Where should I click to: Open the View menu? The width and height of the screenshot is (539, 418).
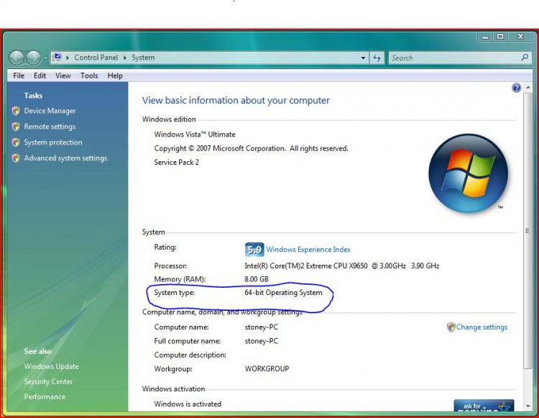point(63,76)
